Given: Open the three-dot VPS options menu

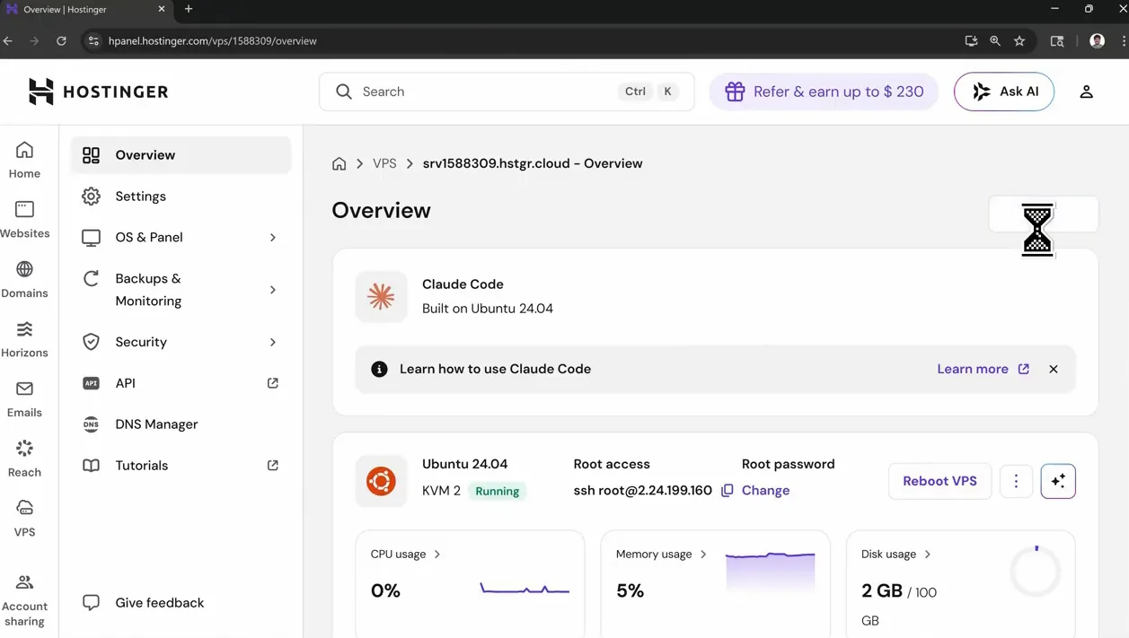Looking at the screenshot, I should click(1016, 481).
